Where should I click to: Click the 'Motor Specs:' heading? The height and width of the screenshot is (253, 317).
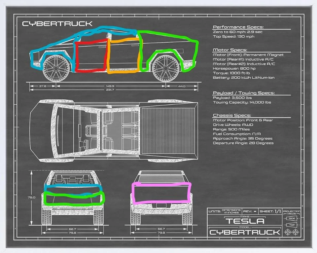230,50
